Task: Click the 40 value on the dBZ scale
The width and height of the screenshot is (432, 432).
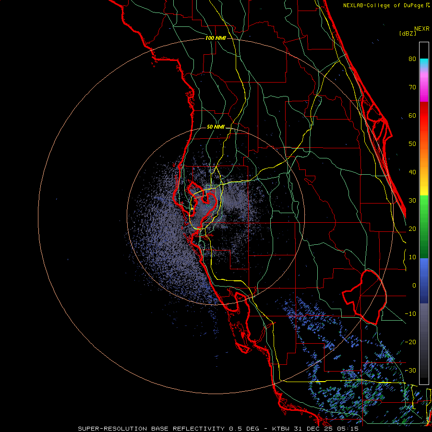Action: click(x=412, y=172)
